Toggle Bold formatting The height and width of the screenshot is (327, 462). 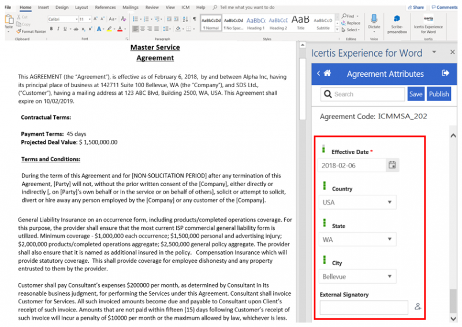click(x=51, y=29)
